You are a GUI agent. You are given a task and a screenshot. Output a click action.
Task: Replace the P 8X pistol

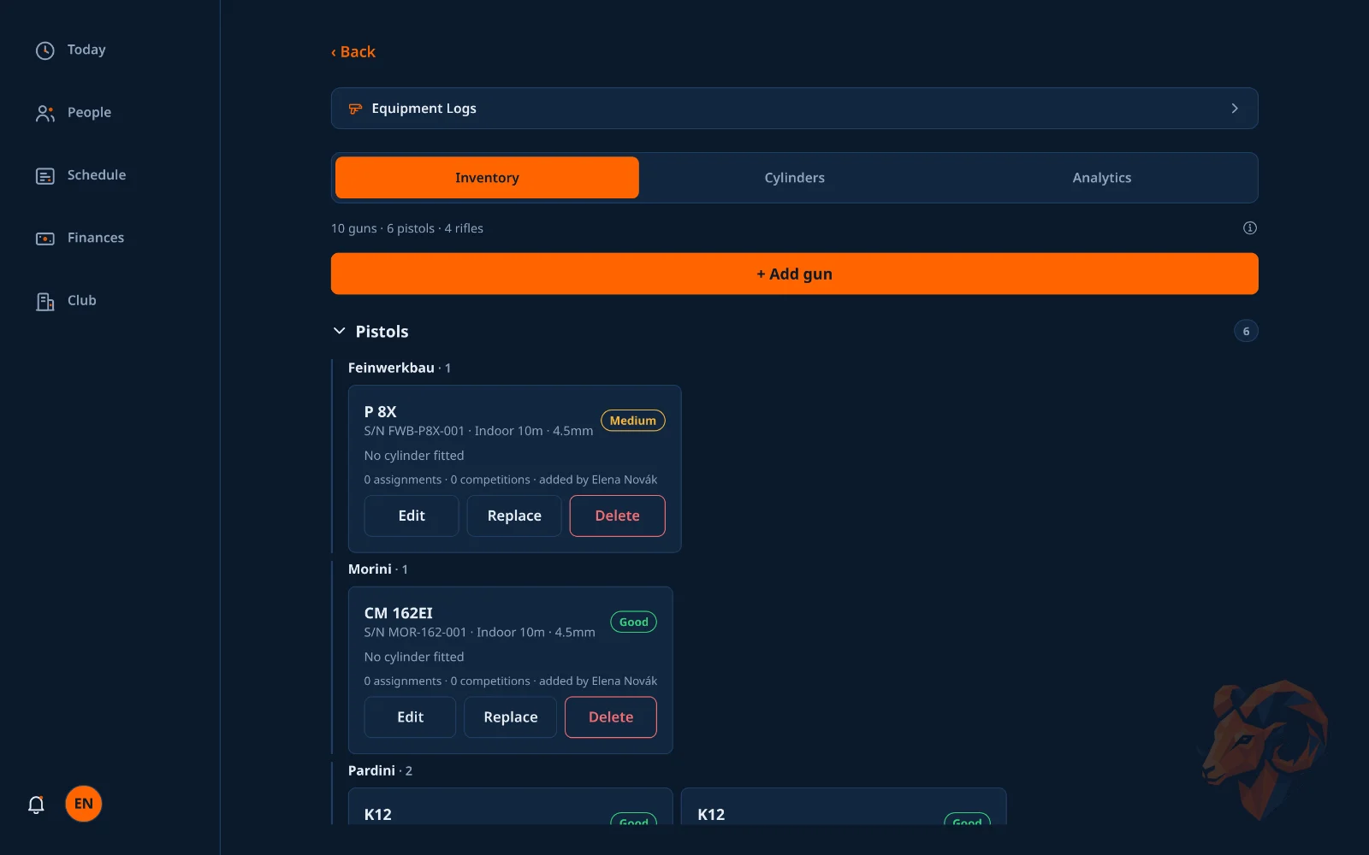pyautogui.click(x=514, y=516)
